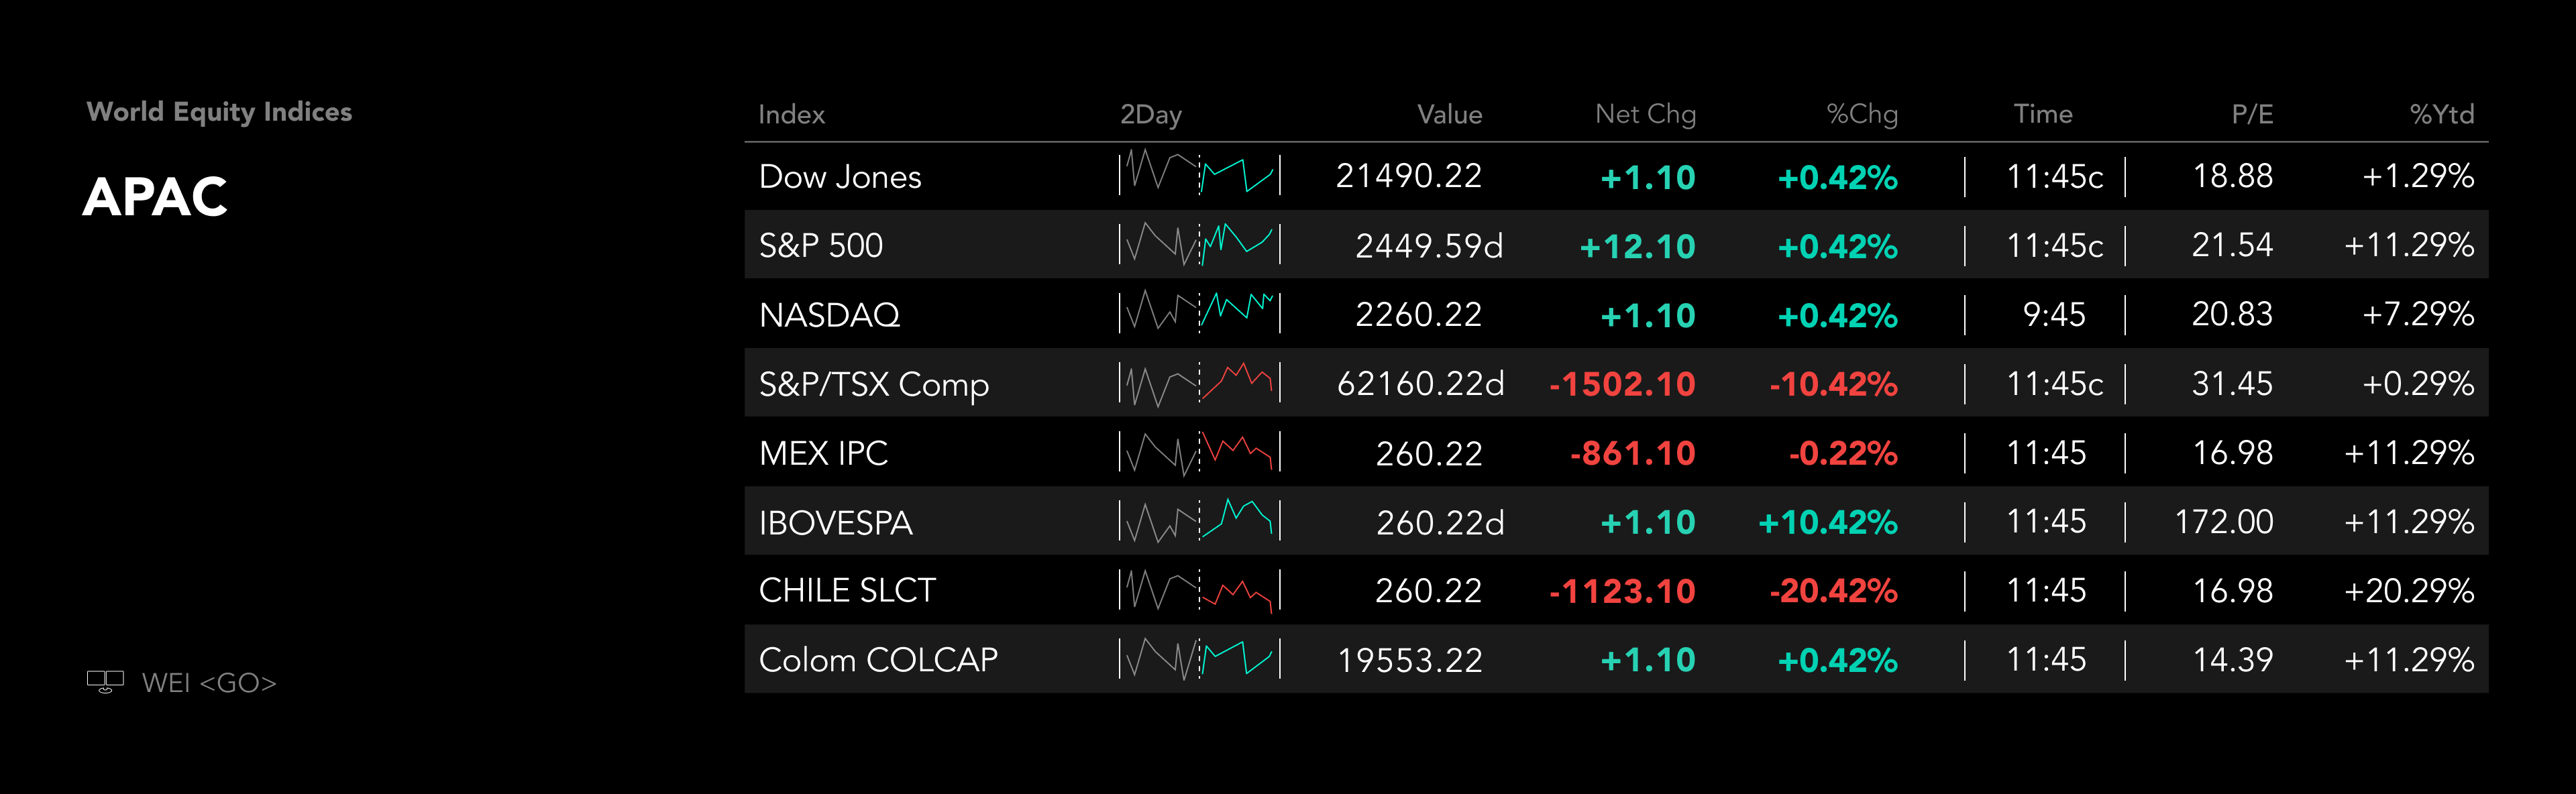The width and height of the screenshot is (2576, 794).
Task: Sort by the P/E column header
Action: tap(2252, 115)
